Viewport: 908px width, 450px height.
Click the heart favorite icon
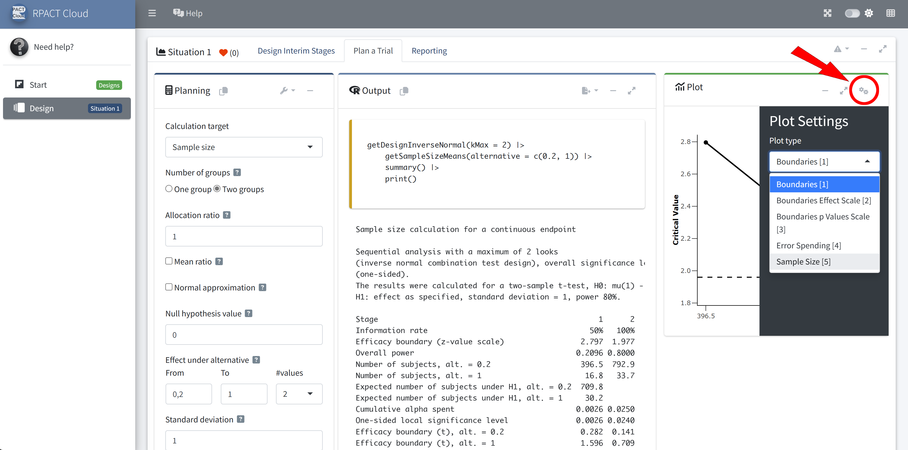click(223, 52)
